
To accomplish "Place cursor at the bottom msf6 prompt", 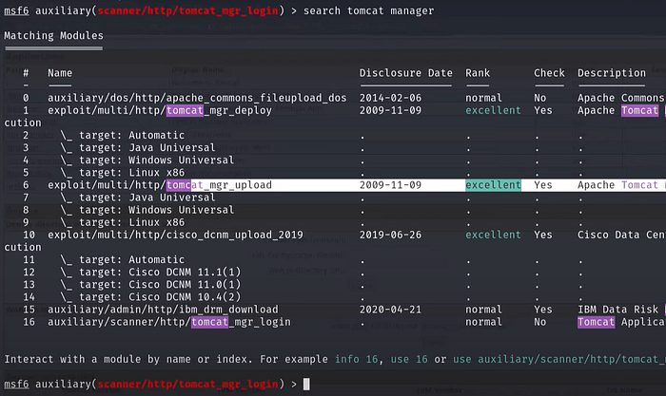I will (306, 384).
